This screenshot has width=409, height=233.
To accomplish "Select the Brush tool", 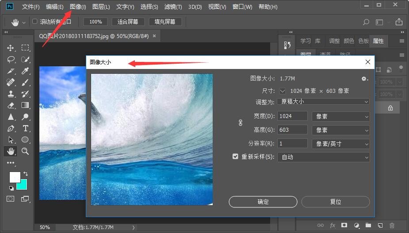I will [x=25, y=82].
